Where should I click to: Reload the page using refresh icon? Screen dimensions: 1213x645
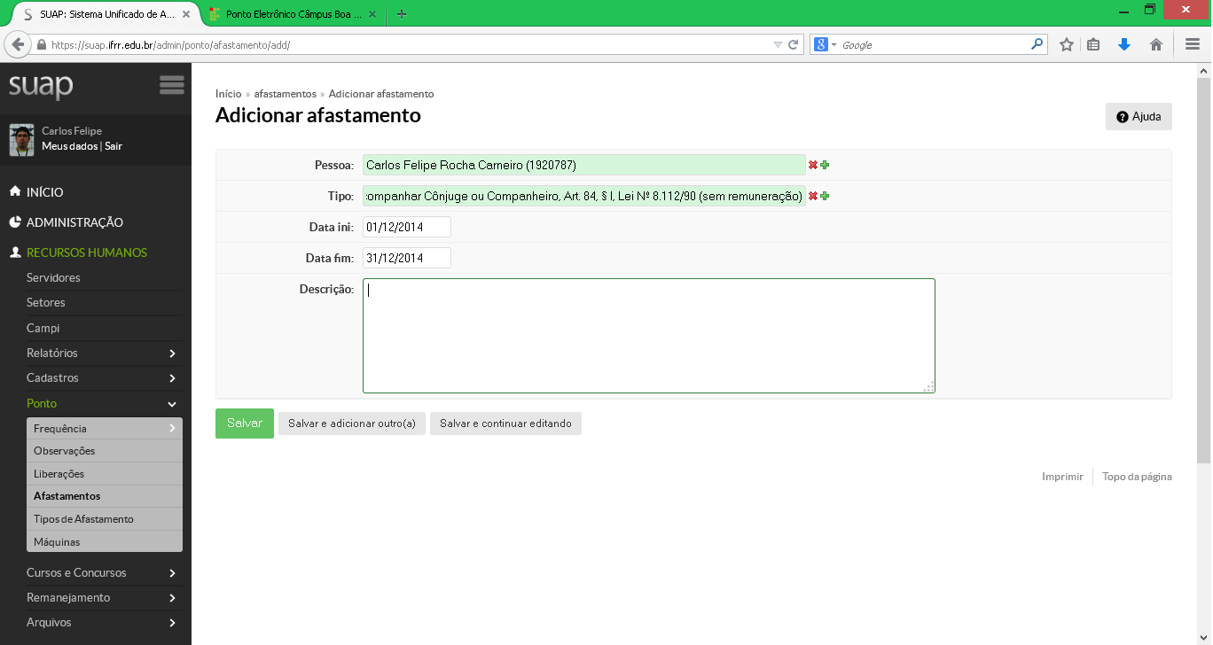pyautogui.click(x=794, y=44)
